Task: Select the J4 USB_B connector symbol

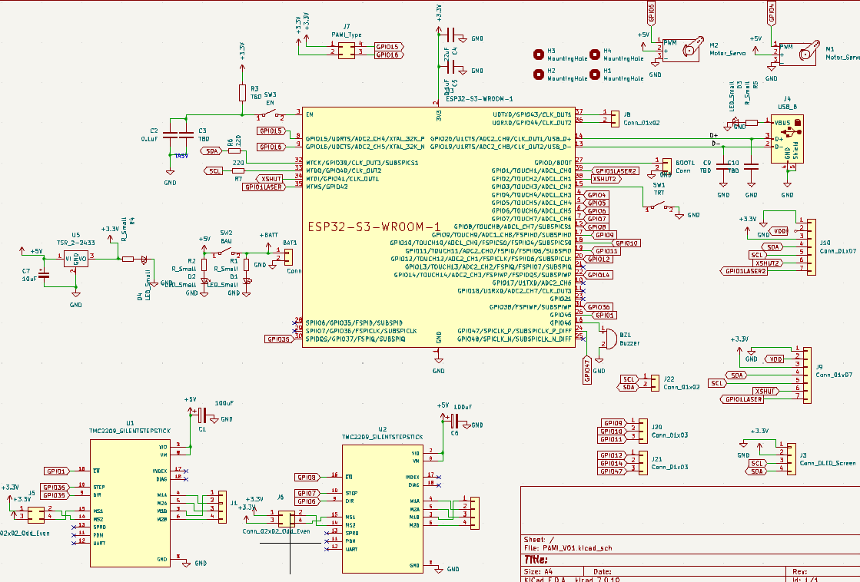Action: (787, 139)
